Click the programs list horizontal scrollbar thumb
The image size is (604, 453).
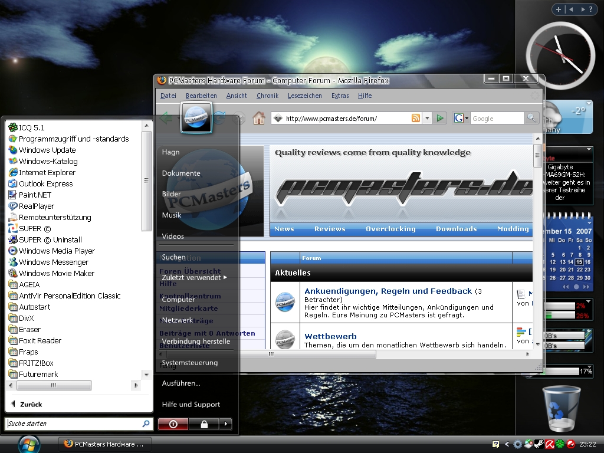[54, 385]
